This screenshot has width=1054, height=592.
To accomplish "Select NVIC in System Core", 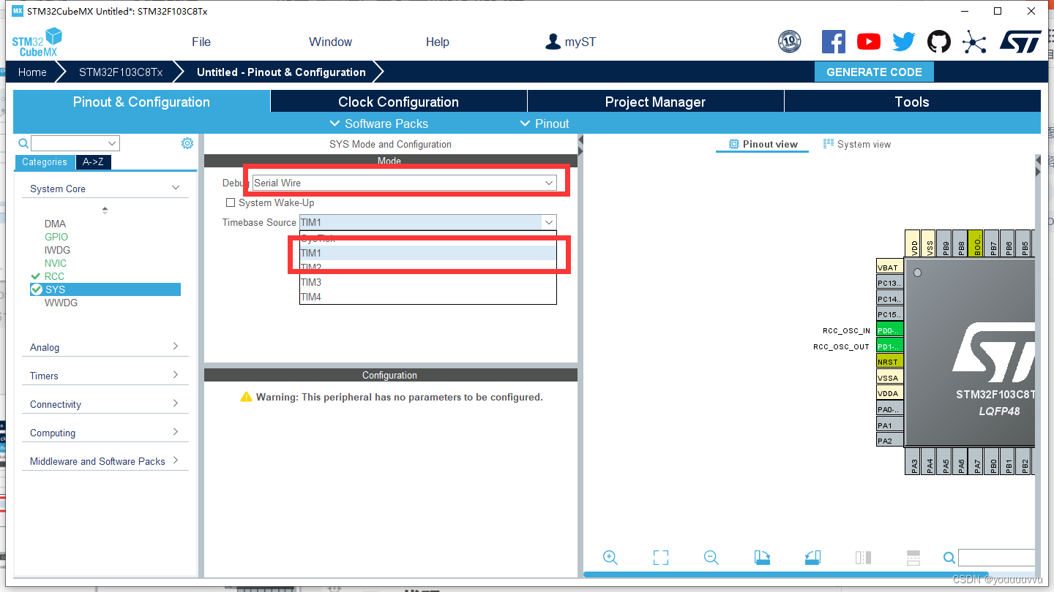I will pos(56,263).
